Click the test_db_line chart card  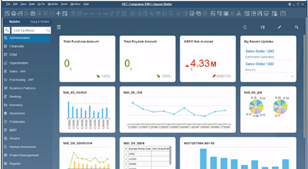(x=178, y=110)
